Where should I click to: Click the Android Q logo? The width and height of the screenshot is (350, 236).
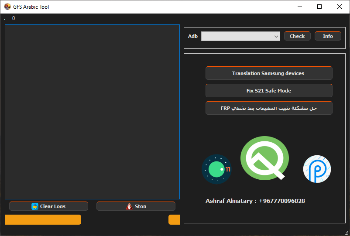[264, 158]
